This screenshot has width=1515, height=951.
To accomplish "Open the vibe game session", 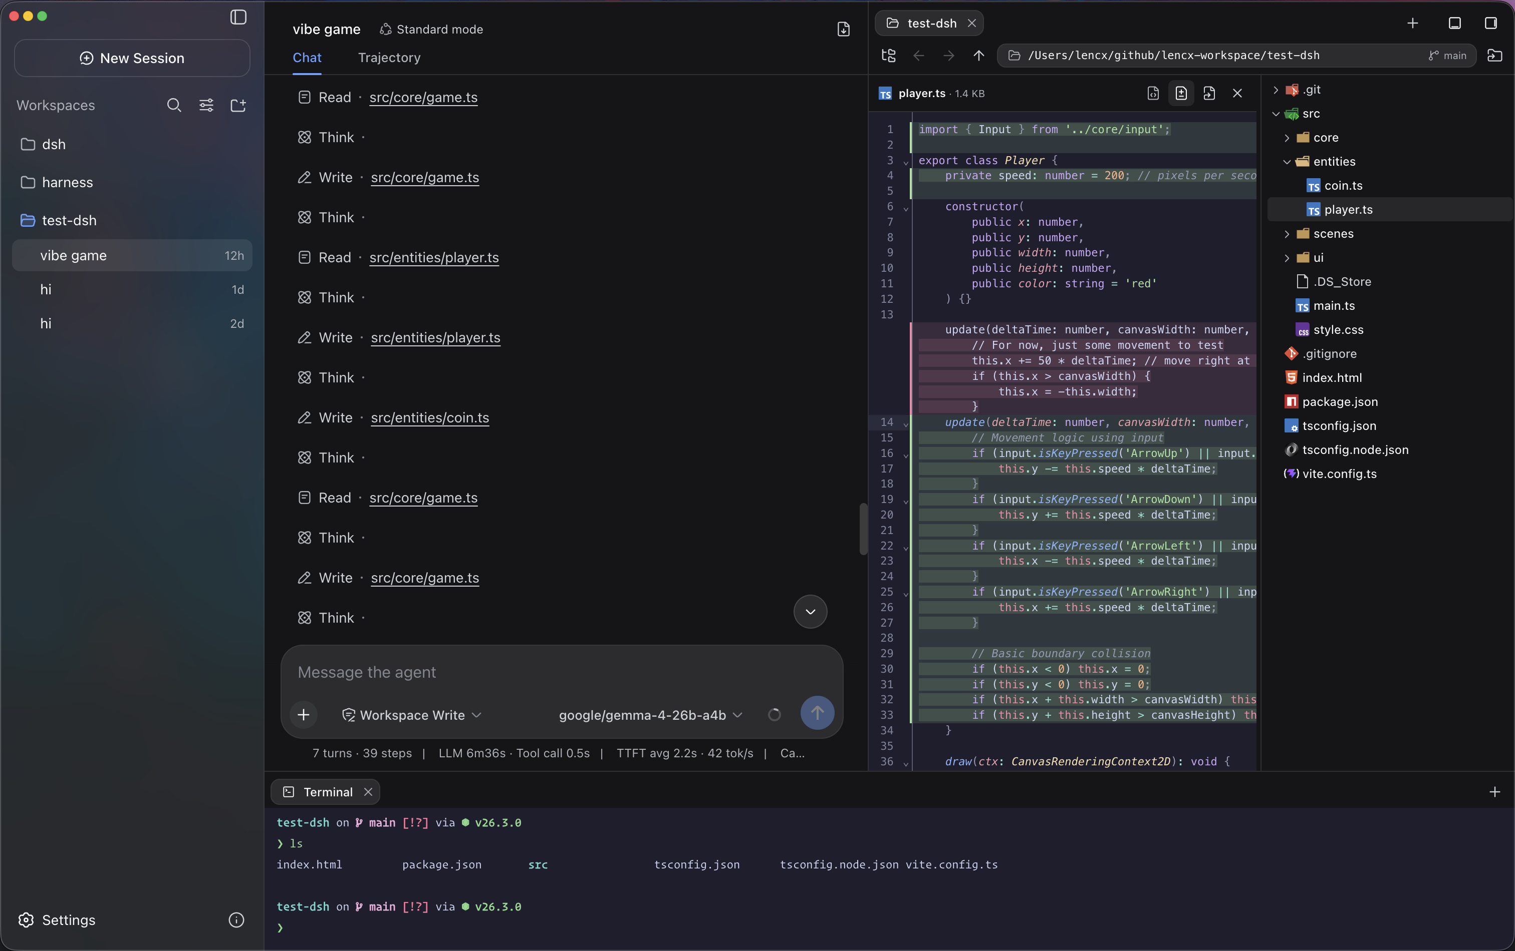I will [132, 255].
